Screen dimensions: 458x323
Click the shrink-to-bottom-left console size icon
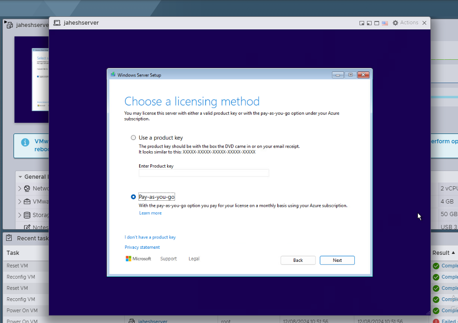[x=369, y=23]
